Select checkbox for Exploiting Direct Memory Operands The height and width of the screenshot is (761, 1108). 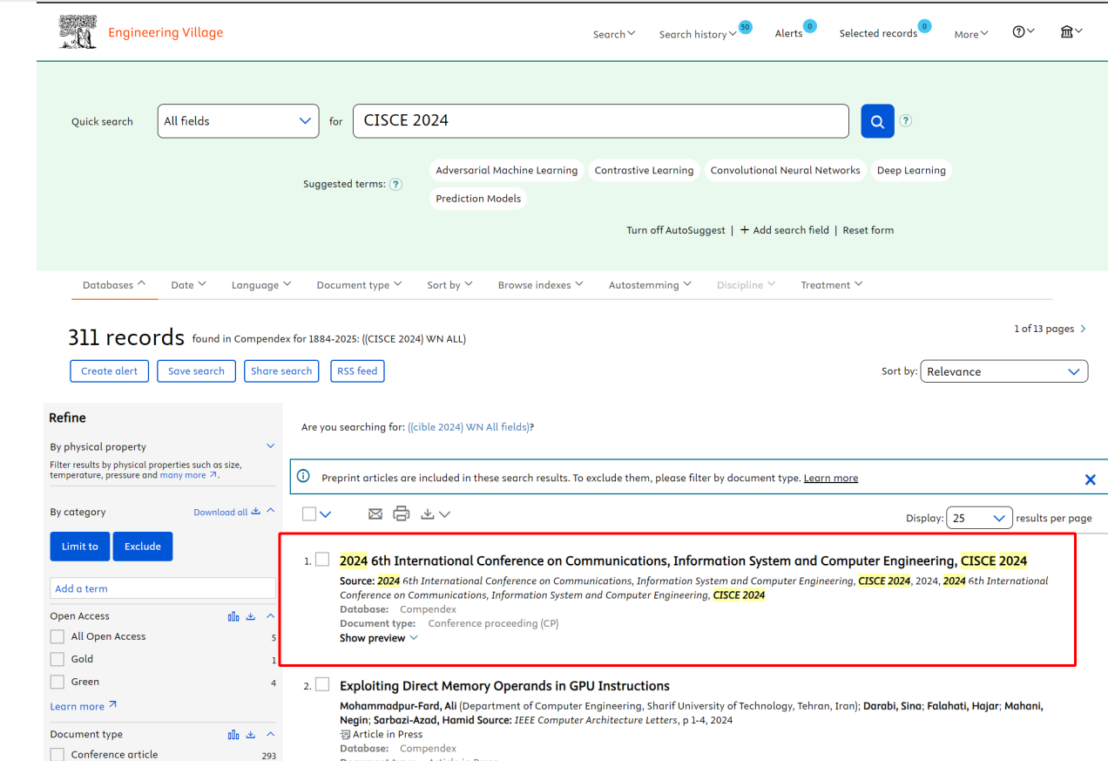coord(322,684)
